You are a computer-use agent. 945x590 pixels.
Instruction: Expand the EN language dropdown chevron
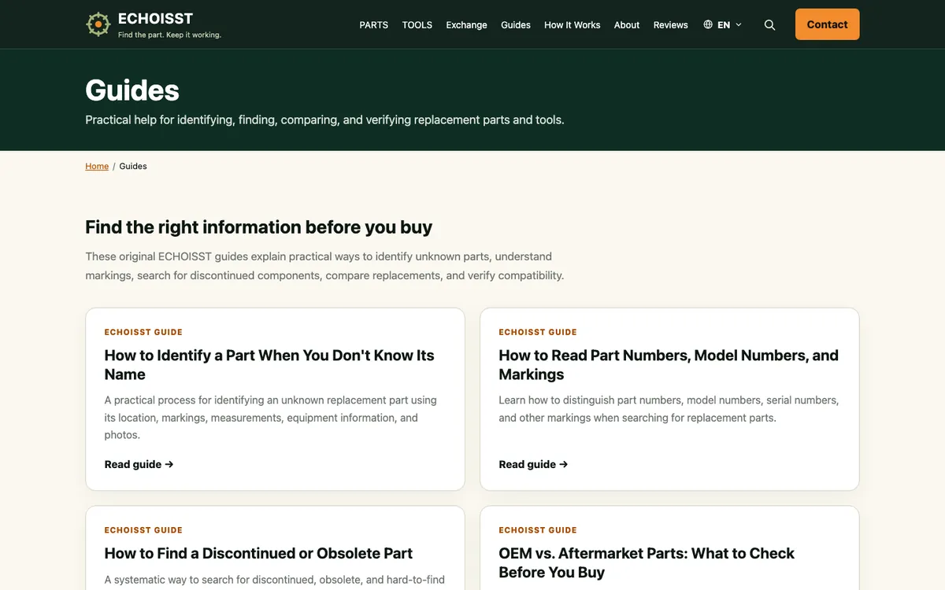click(x=739, y=25)
